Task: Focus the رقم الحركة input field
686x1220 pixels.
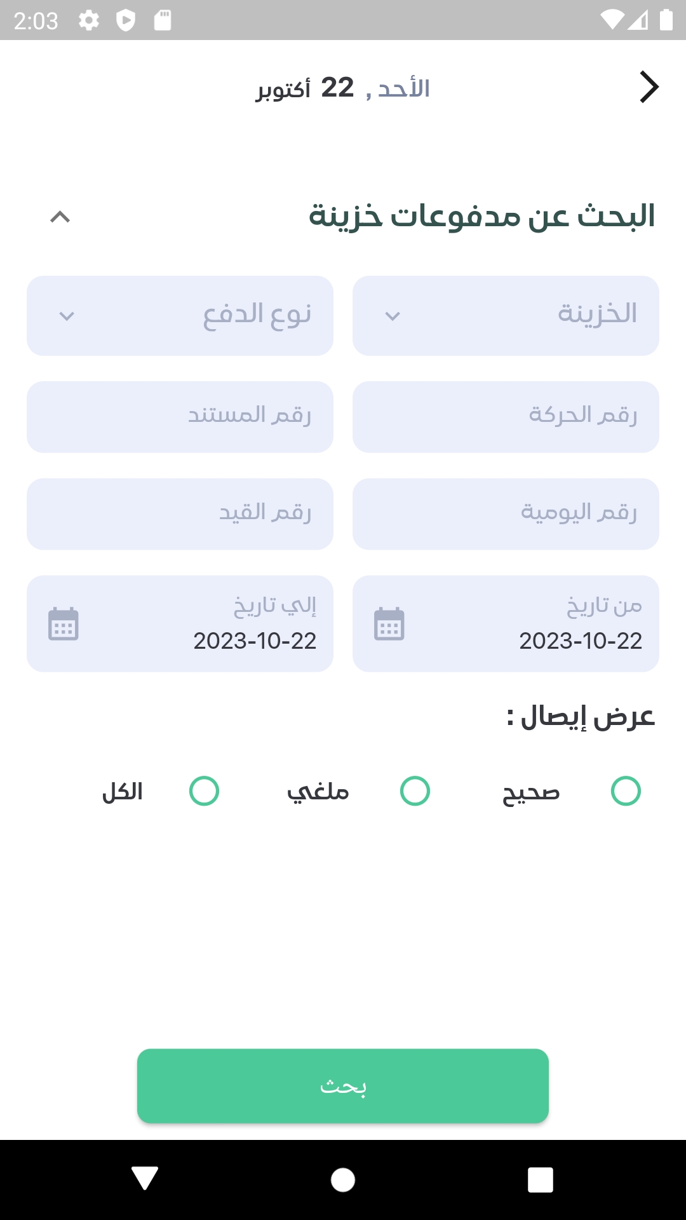Action: [x=506, y=417]
